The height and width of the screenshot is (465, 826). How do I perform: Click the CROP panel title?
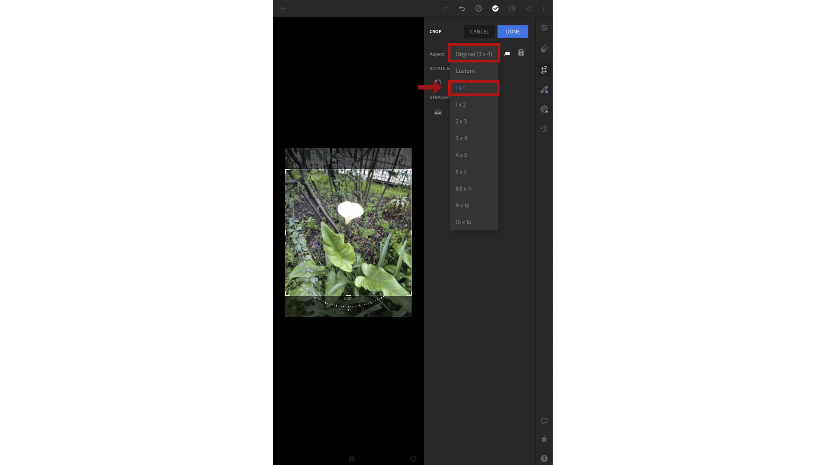click(435, 31)
